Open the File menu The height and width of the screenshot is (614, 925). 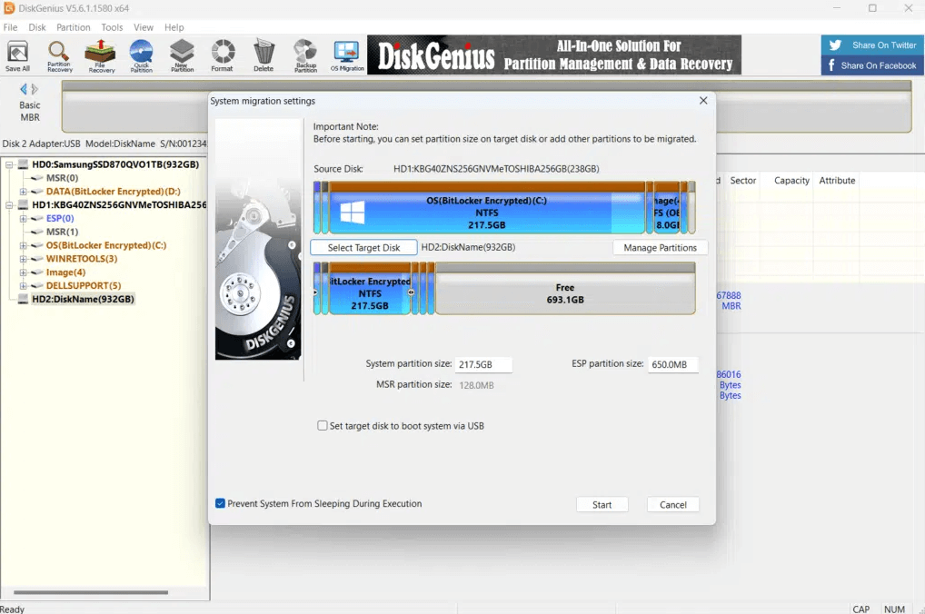coord(10,27)
